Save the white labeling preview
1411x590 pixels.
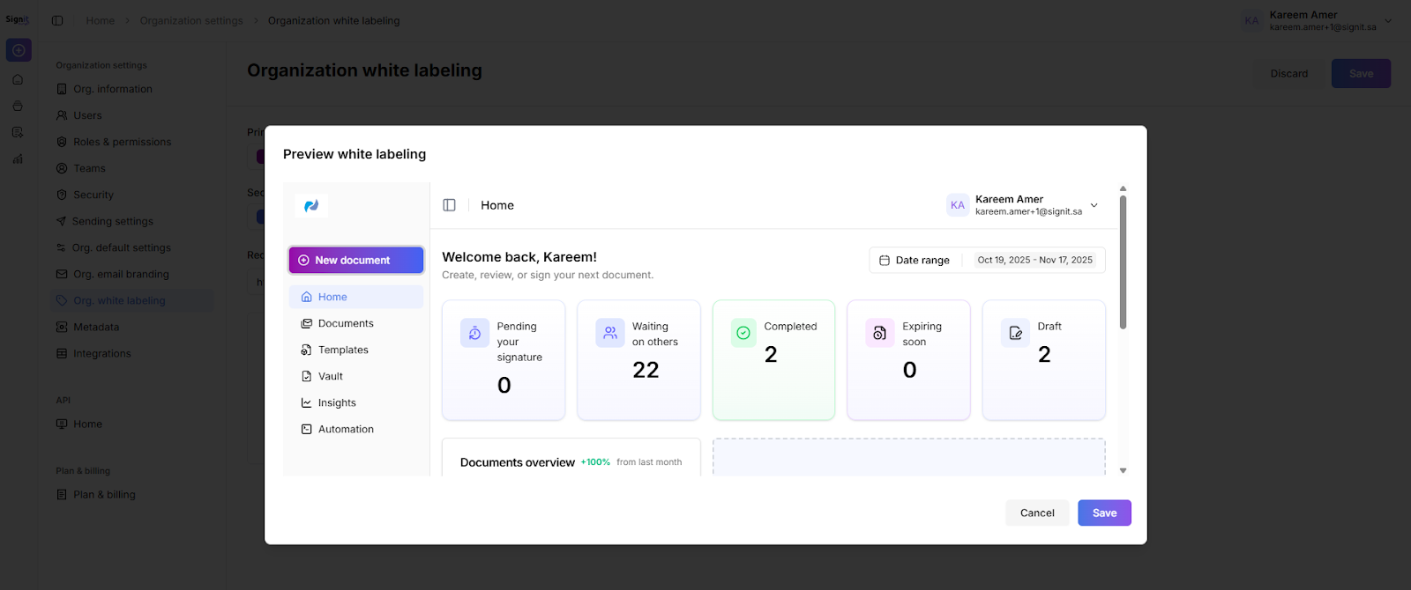point(1104,513)
